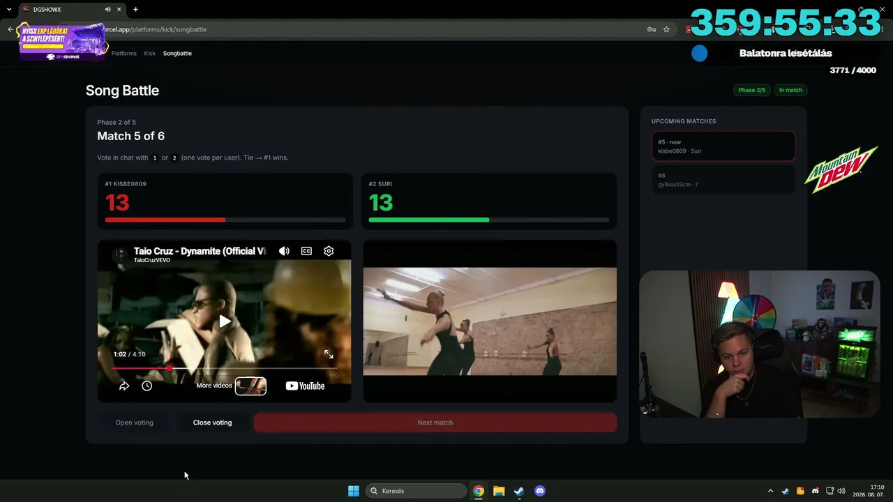The width and height of the screenshot is (893, 502).
Task: Expand the YouTube video to fullscreen
Action: tap(329, 354)
